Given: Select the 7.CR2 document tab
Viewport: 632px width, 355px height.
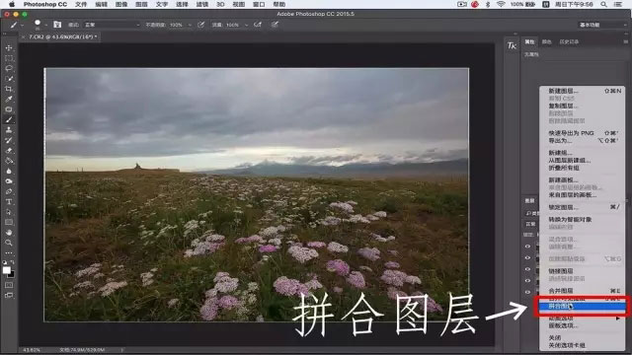Looking at the screenshot, I should click(60, 36).
